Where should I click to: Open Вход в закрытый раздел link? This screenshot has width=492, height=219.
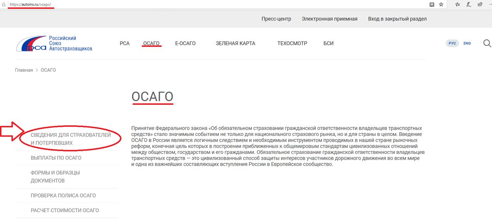coord(397,19)
